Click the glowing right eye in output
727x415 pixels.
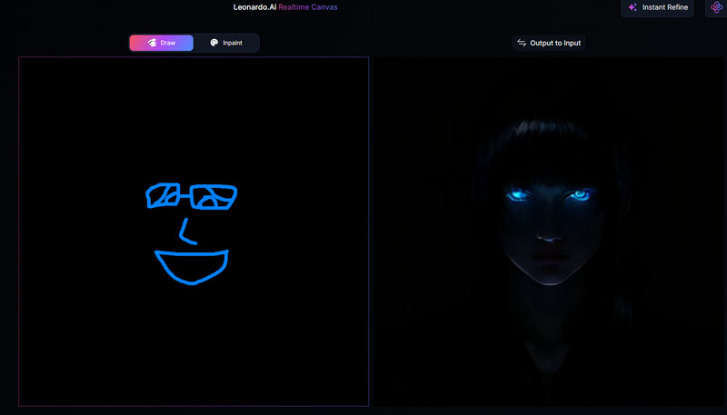point(578,193)
